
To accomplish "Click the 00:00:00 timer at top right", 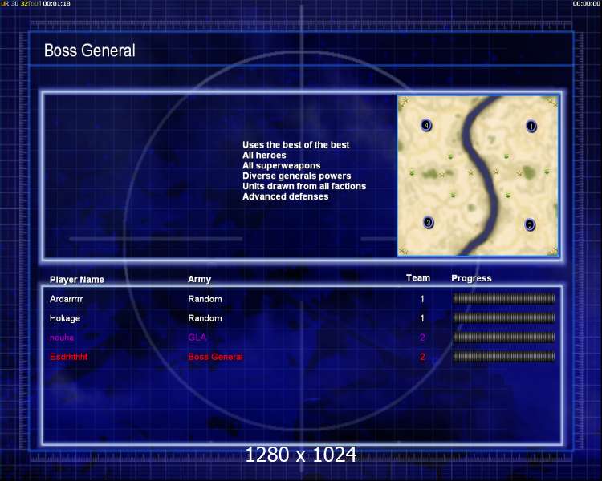I will pos(586,3).
